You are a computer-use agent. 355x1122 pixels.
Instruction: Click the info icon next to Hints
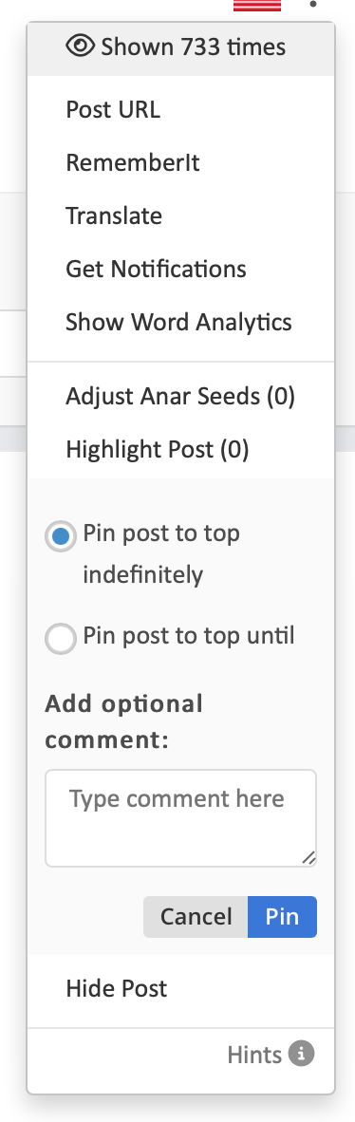(x=301, y=1054)
